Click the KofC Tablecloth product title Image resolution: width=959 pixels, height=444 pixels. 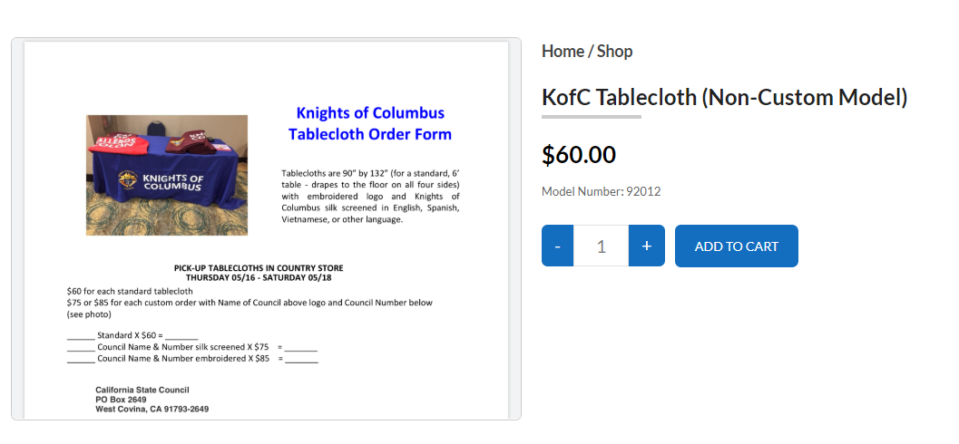click(x=724, y=97)
